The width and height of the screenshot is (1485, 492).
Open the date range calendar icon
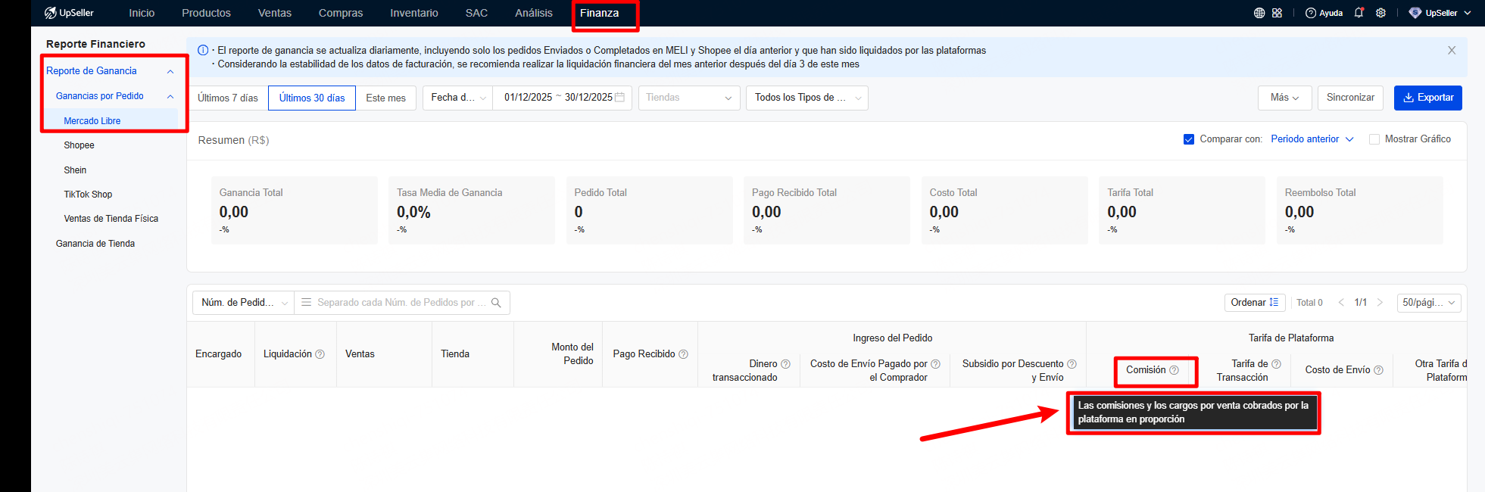[619, 98]
